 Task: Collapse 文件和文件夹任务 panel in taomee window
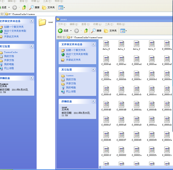click(31, 21)
